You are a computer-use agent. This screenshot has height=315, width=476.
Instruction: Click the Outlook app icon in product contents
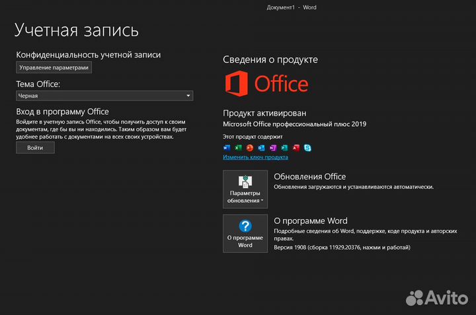click(x=261, y=148)
